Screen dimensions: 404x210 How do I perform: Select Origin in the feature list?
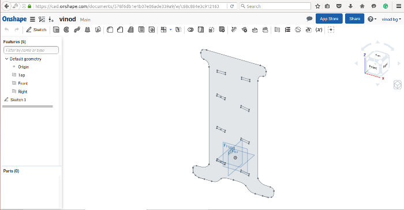tap(23, 67)
